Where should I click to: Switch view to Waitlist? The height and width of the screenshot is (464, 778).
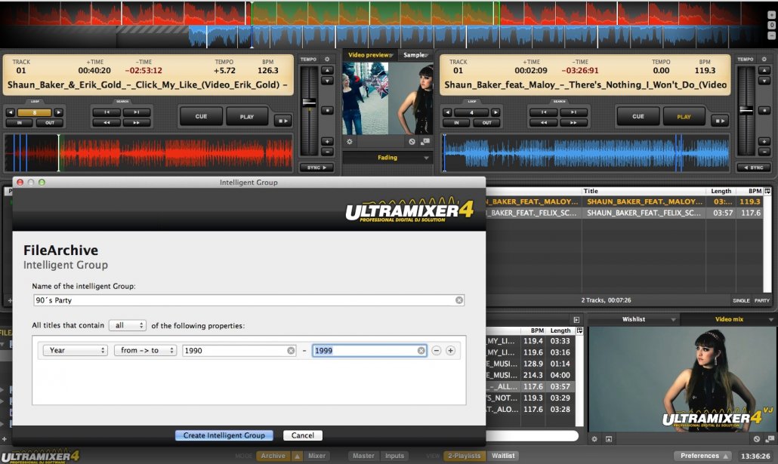coord(503,456)
